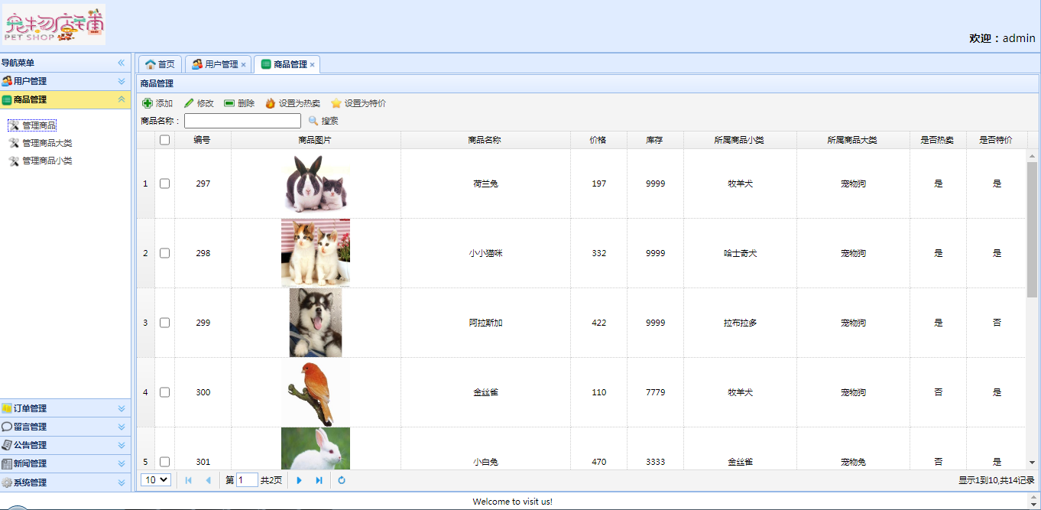The image size is (1041, 510).
Task: Expand the 订单管理 accordion section
Action: 121,408
